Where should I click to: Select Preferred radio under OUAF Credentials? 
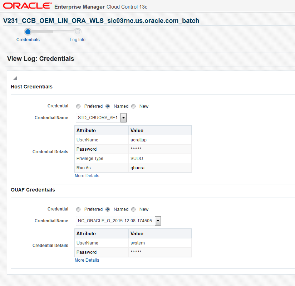pyautogui.click(x=78, y=209)
